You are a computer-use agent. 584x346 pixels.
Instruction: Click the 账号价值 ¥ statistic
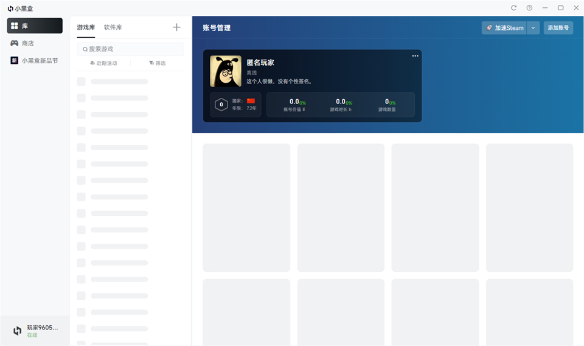(x=294, y=105)
